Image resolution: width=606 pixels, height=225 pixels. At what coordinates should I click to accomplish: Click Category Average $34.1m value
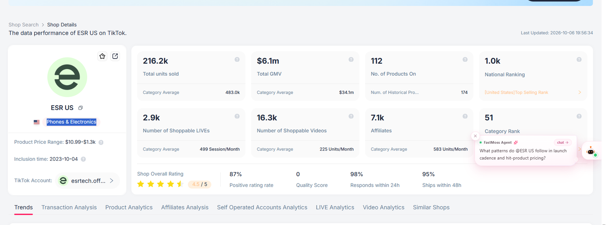point(347,92)
